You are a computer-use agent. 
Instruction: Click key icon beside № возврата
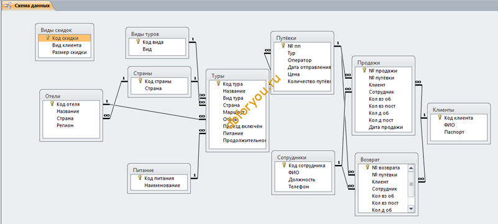[x=367, y=168]
